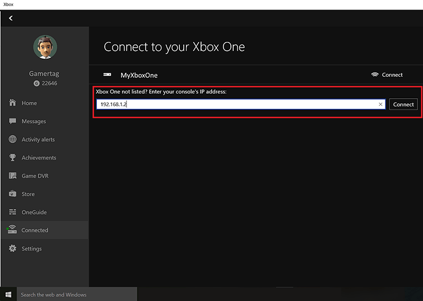Open Activity alerts in the sidebar
423x301 pixels.
[x=38, y=140]
